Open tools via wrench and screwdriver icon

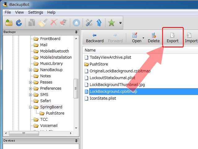click(x=89, y=23)
